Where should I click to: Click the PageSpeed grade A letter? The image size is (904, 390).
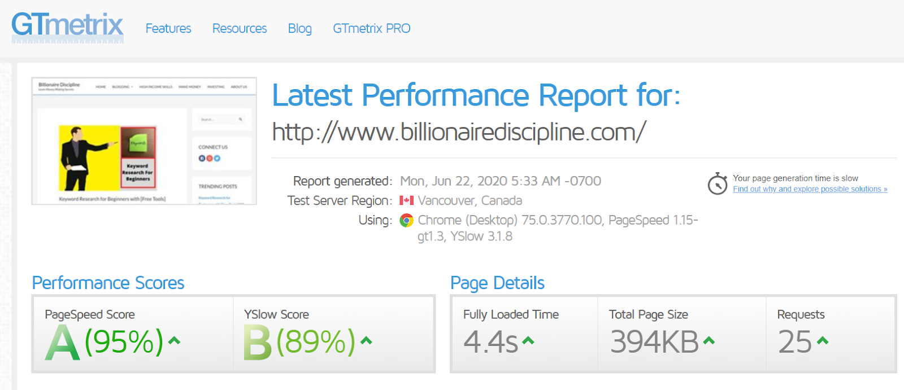tap(63, 343)
